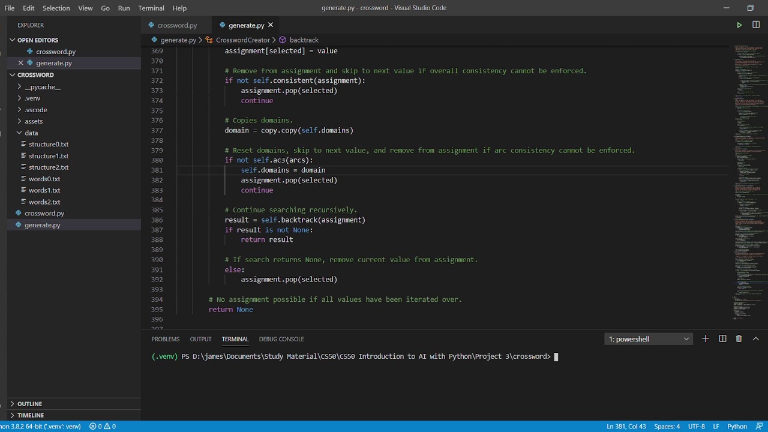Image resolution: width=768 pixels, height=432 pixels.
Task: Click 'return None' on line 395
Action: (x=231, y=310)
